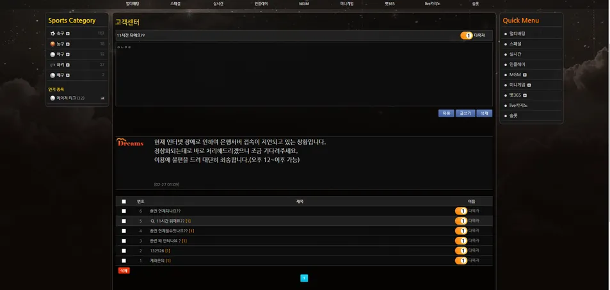Click the [02-27 01:09] reply timestamp
The height and width of the screenshot is (290, 610).
(x=166, y=184)
